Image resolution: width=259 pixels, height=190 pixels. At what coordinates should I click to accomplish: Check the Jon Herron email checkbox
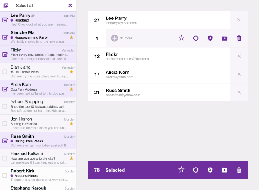[5, 123]
